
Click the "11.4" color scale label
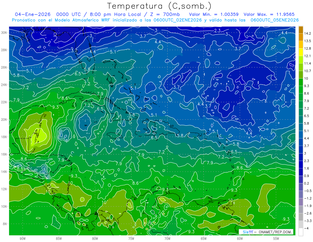tap(308, 63)
